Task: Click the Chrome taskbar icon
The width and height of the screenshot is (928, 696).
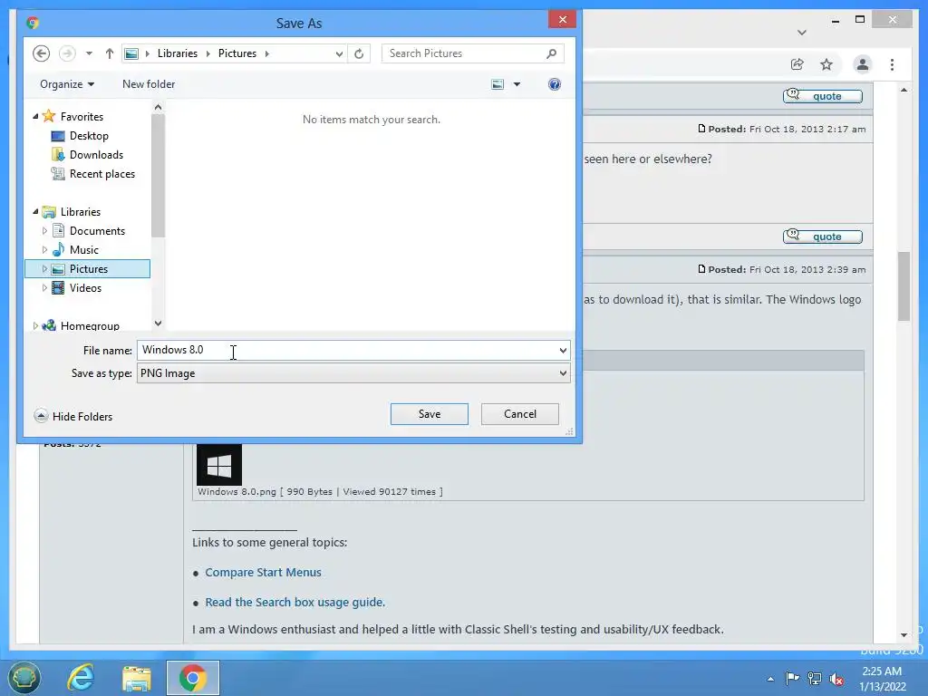Action: [x=193, y=678]
